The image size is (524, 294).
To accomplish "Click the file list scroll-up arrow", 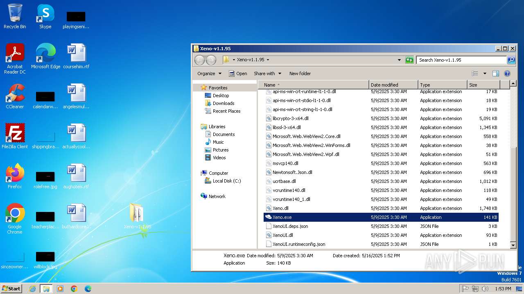I will coord(513,84).
